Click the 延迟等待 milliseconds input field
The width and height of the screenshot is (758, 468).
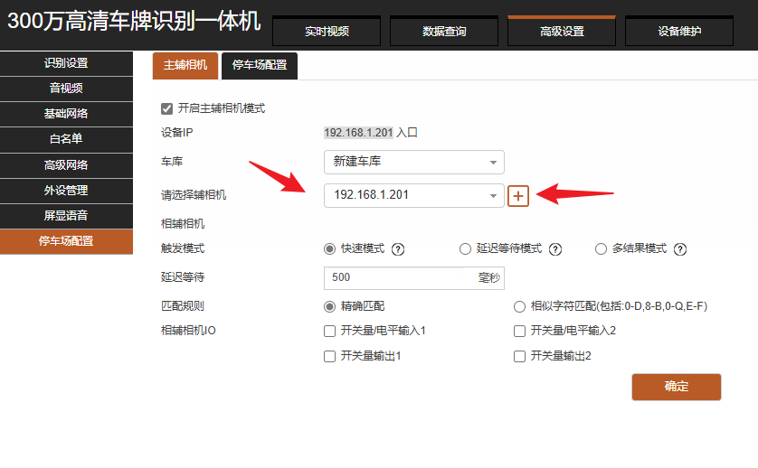[395, 277]
